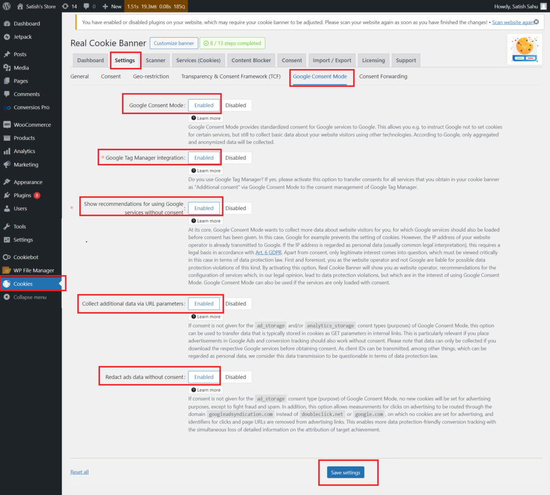Open Comments icon in sidebar
The width and height of the screenshot is (550, 495).
[6, 94]
